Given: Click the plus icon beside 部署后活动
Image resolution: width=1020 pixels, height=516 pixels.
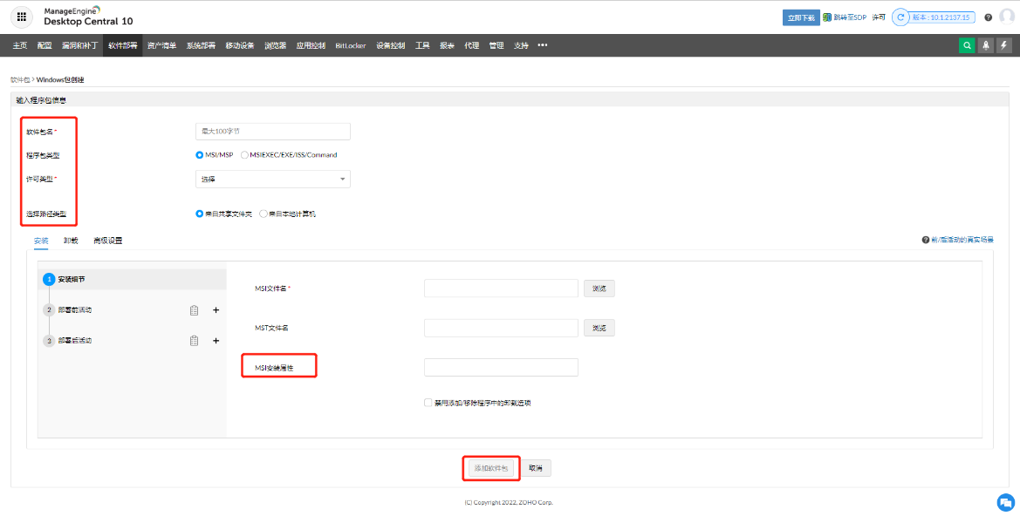Looking at the screenshot, I should pyautogui.click(x=216, y=341).
